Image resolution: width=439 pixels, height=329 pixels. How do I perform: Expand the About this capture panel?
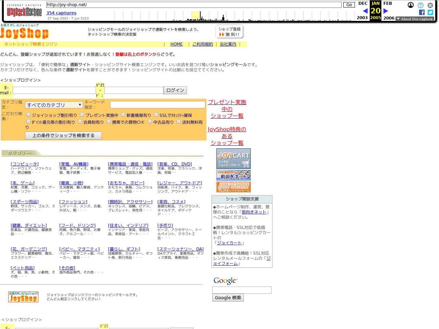415,19
